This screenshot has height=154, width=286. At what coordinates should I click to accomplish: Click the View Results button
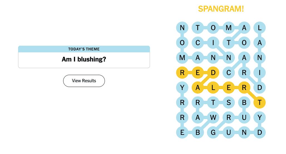click(84, 81)
